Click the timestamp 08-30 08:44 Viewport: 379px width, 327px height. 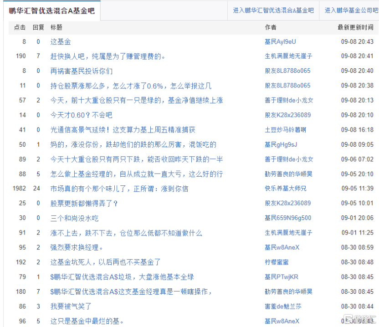point(357,306)
